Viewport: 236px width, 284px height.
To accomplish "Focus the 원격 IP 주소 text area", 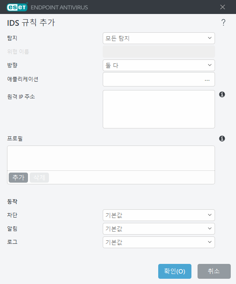I will pyautogui.click(x=159, y=109).
